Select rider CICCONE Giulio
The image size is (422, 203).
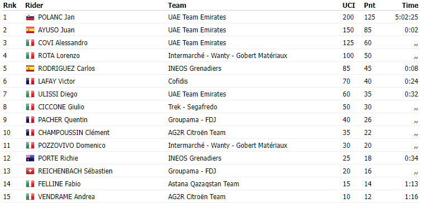(61, 107)
